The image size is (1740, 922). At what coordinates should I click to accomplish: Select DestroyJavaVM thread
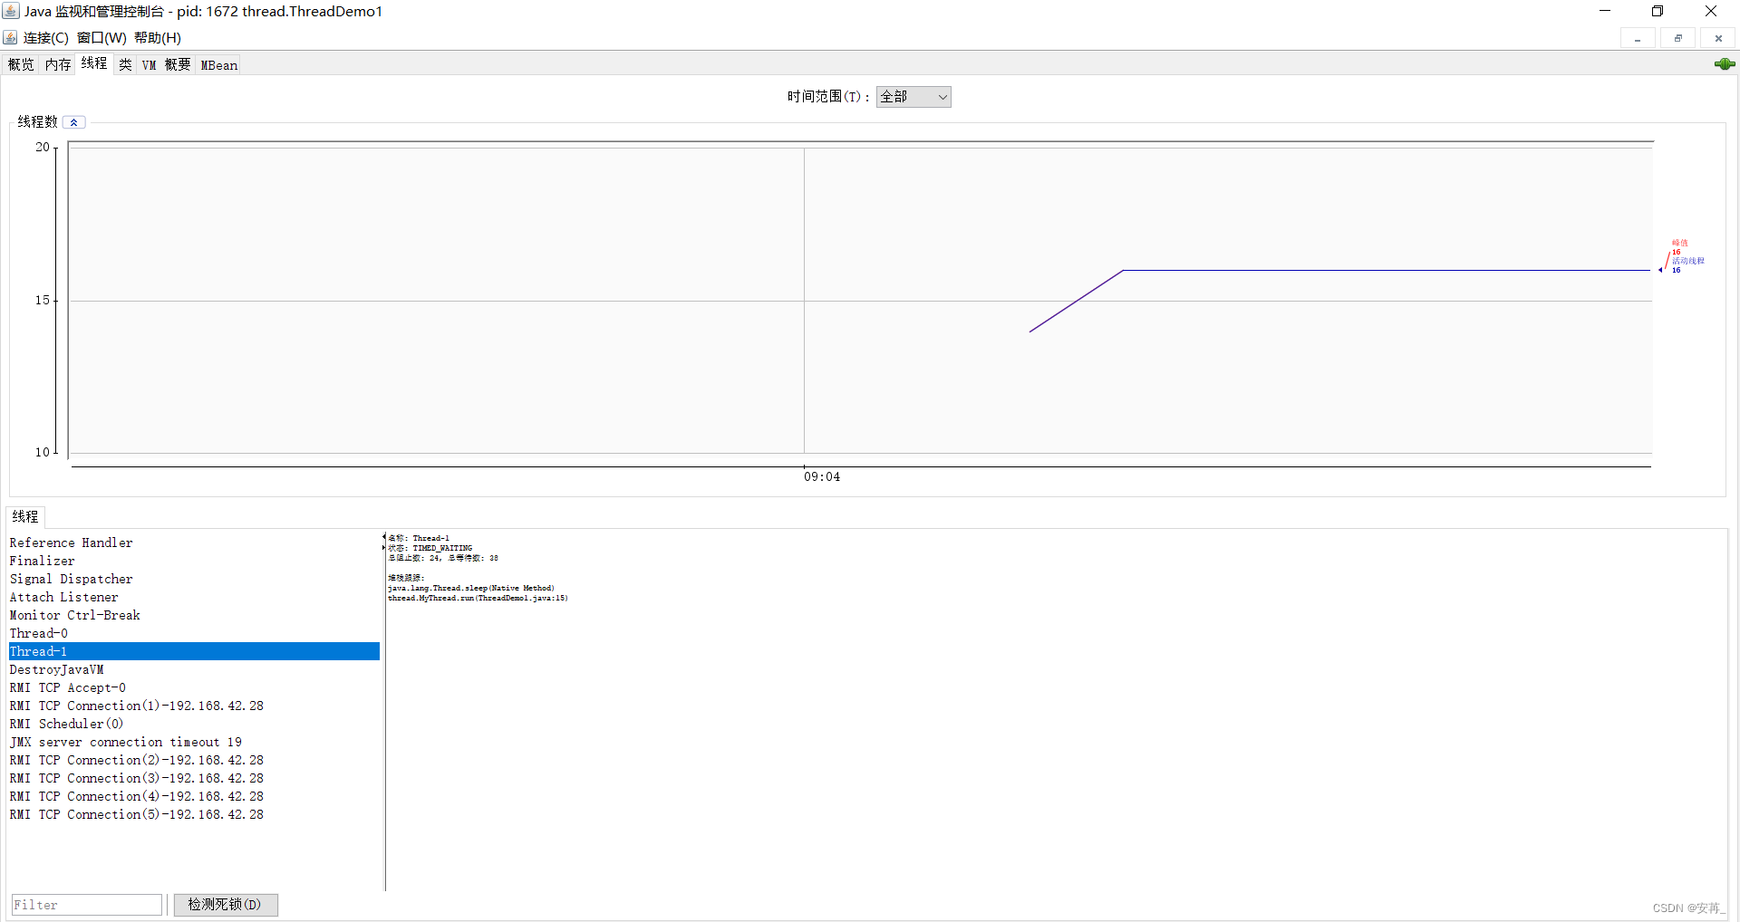(x=194, y=669)
